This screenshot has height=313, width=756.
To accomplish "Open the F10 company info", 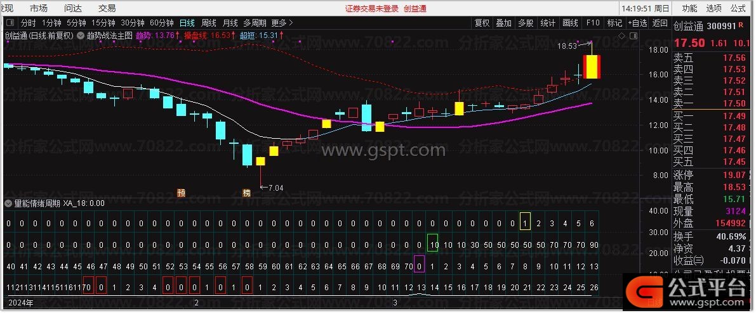I will coord(593,23).
